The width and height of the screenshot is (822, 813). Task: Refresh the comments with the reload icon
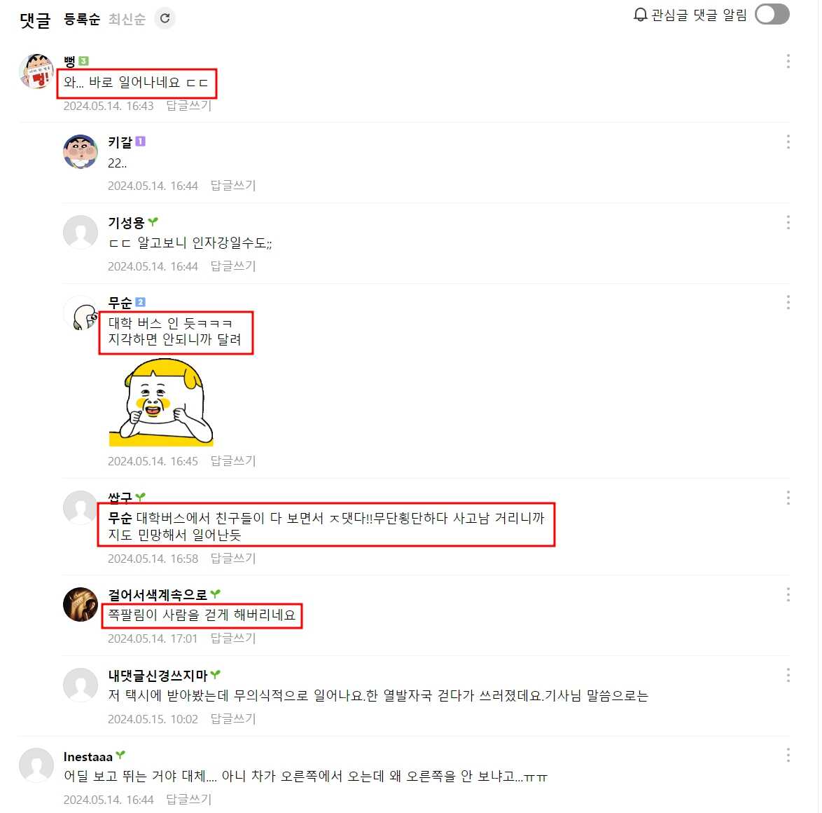click(165, 18)
